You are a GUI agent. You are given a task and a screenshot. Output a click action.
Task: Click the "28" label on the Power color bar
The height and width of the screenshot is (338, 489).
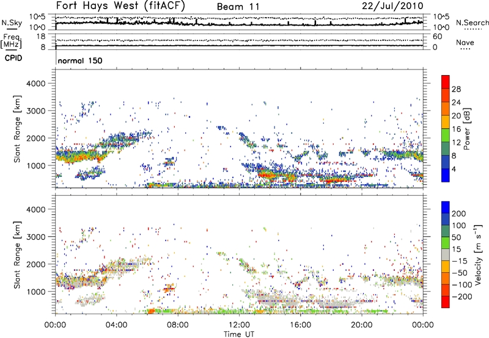click(x=456, y=89)
